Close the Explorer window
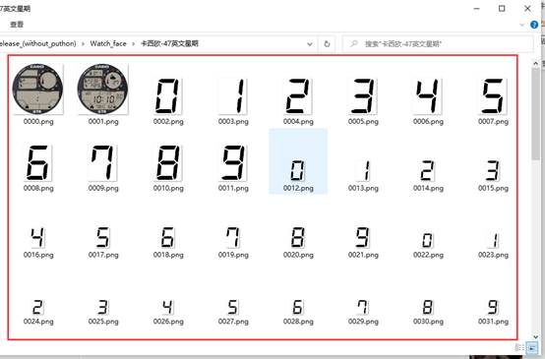 click(527, 9)
